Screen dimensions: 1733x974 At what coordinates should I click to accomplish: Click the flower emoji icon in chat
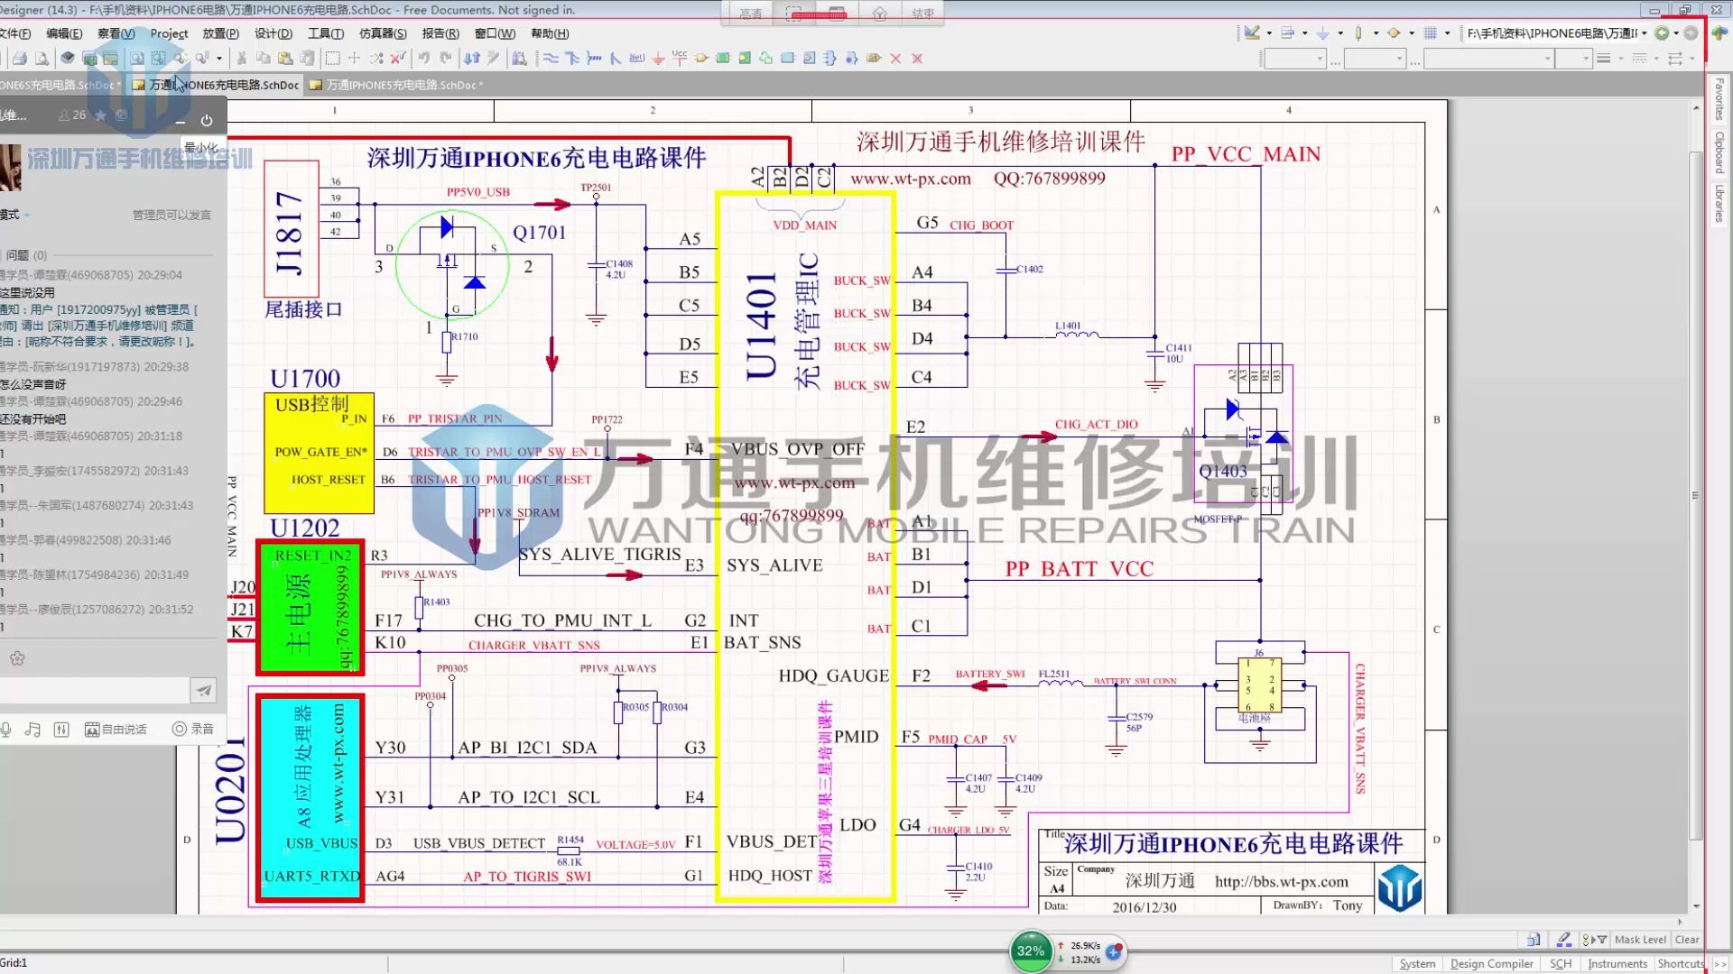(x=17, y=658)
